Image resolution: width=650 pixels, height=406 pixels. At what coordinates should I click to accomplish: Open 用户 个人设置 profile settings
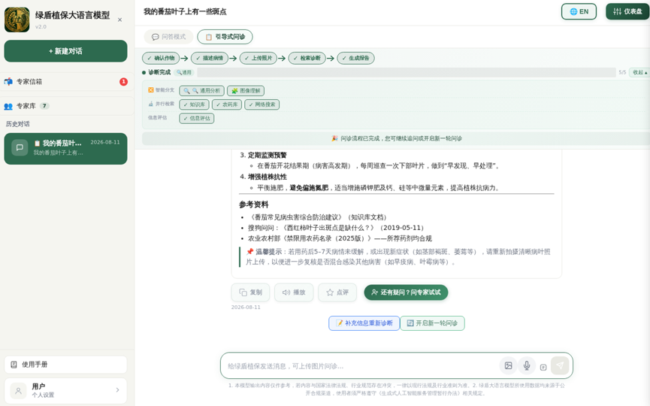point(65,390)
